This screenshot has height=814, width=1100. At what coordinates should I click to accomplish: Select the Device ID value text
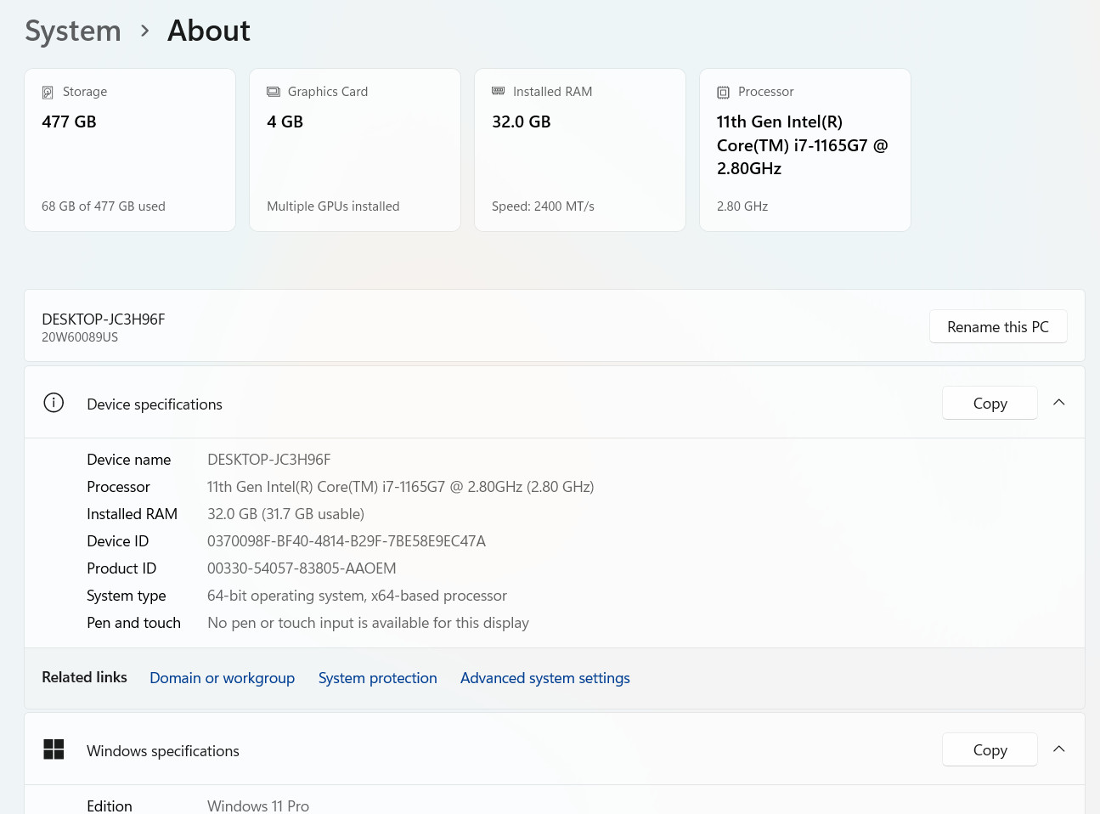point(347,541)
